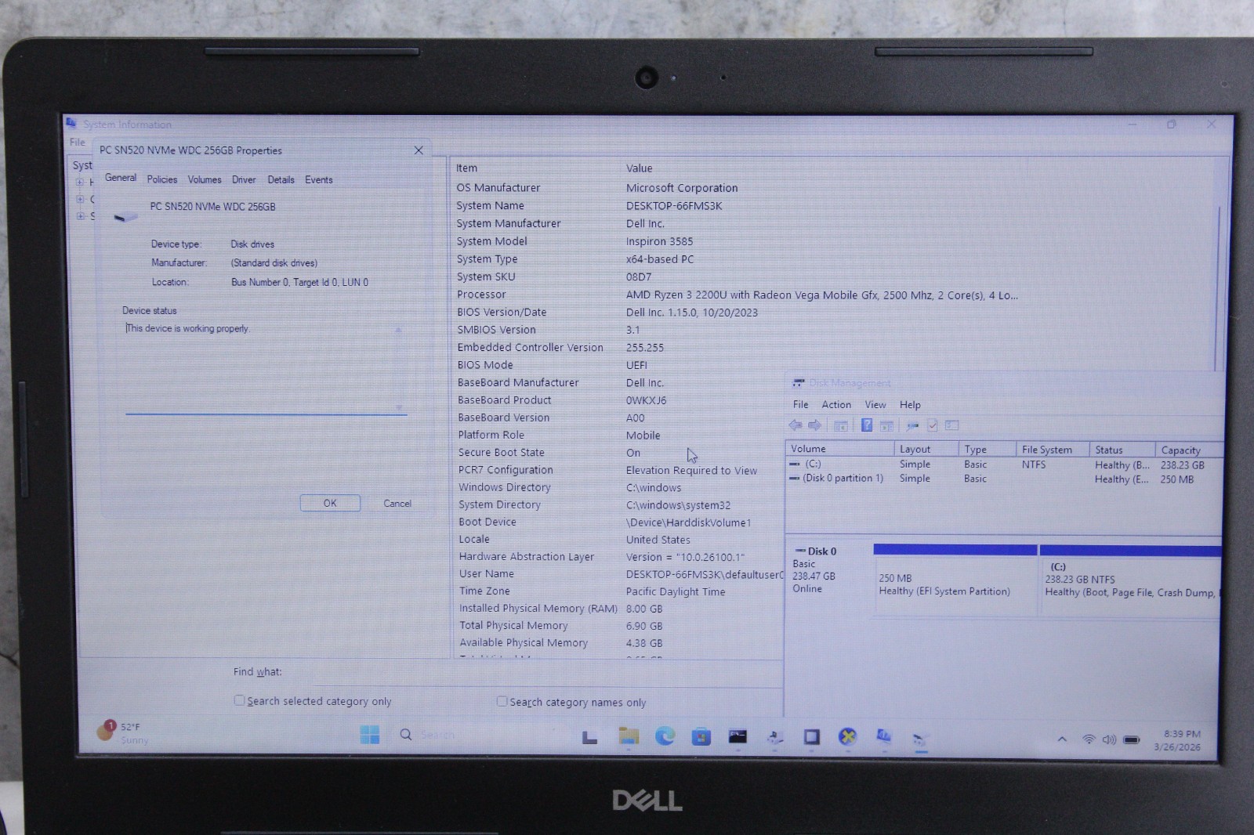
Task: Open the Policies tab in drive properties
Action: point(162,179)
